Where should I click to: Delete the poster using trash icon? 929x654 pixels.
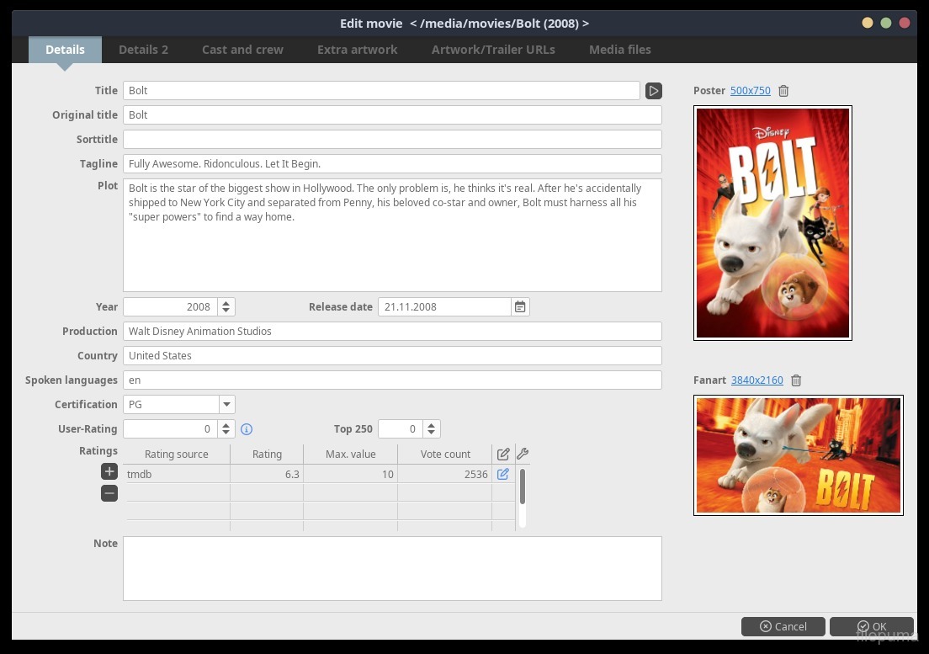(783, 91)
